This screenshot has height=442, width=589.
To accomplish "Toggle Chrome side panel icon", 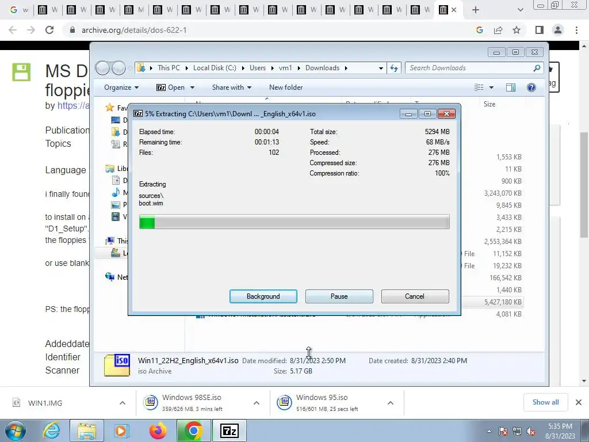I will click(x=540, y=30).
